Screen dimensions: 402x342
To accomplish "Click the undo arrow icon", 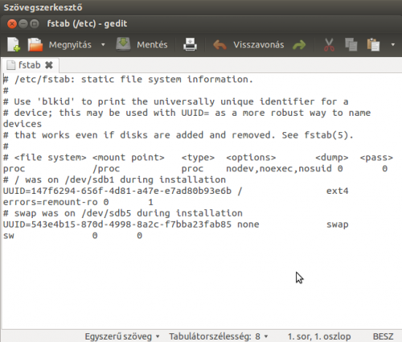I will click(219, 45).
